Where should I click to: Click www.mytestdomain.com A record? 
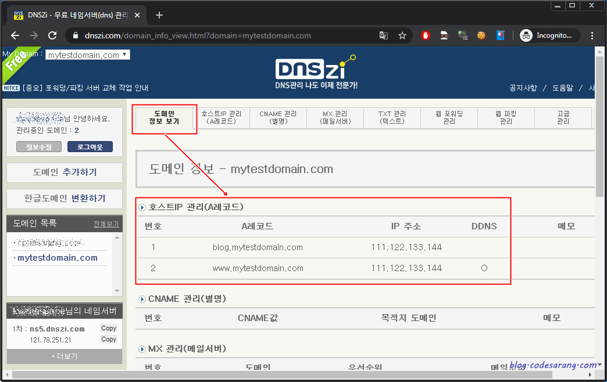(x=258, y=268)
